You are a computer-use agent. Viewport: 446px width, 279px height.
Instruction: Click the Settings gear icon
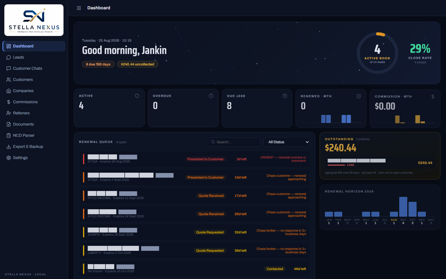(9, 158)
